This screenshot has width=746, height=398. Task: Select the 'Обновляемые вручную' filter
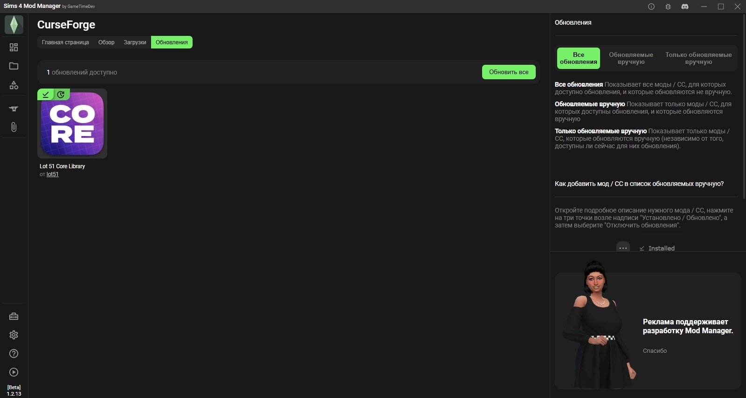(x=631, y=58)
